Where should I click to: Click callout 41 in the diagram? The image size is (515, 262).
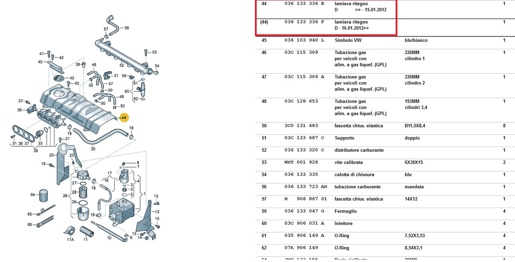pos(41,54)
